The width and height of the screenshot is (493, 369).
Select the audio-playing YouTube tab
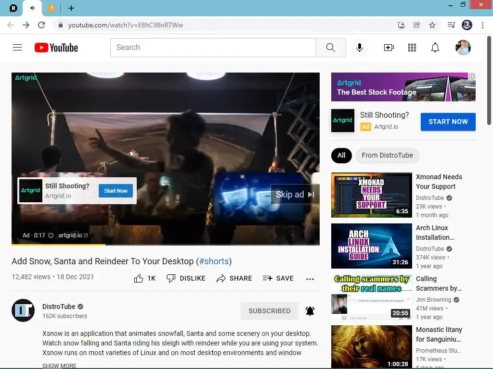click(x=32, y=8)
